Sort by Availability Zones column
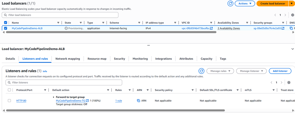Viewport: 295px width, 113px height. click(247, 23)
